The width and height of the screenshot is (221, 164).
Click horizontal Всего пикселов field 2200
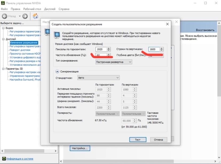pos(101,108)
